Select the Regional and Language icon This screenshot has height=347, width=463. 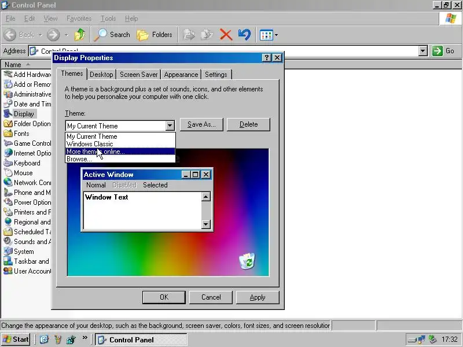tap(8, 222)
